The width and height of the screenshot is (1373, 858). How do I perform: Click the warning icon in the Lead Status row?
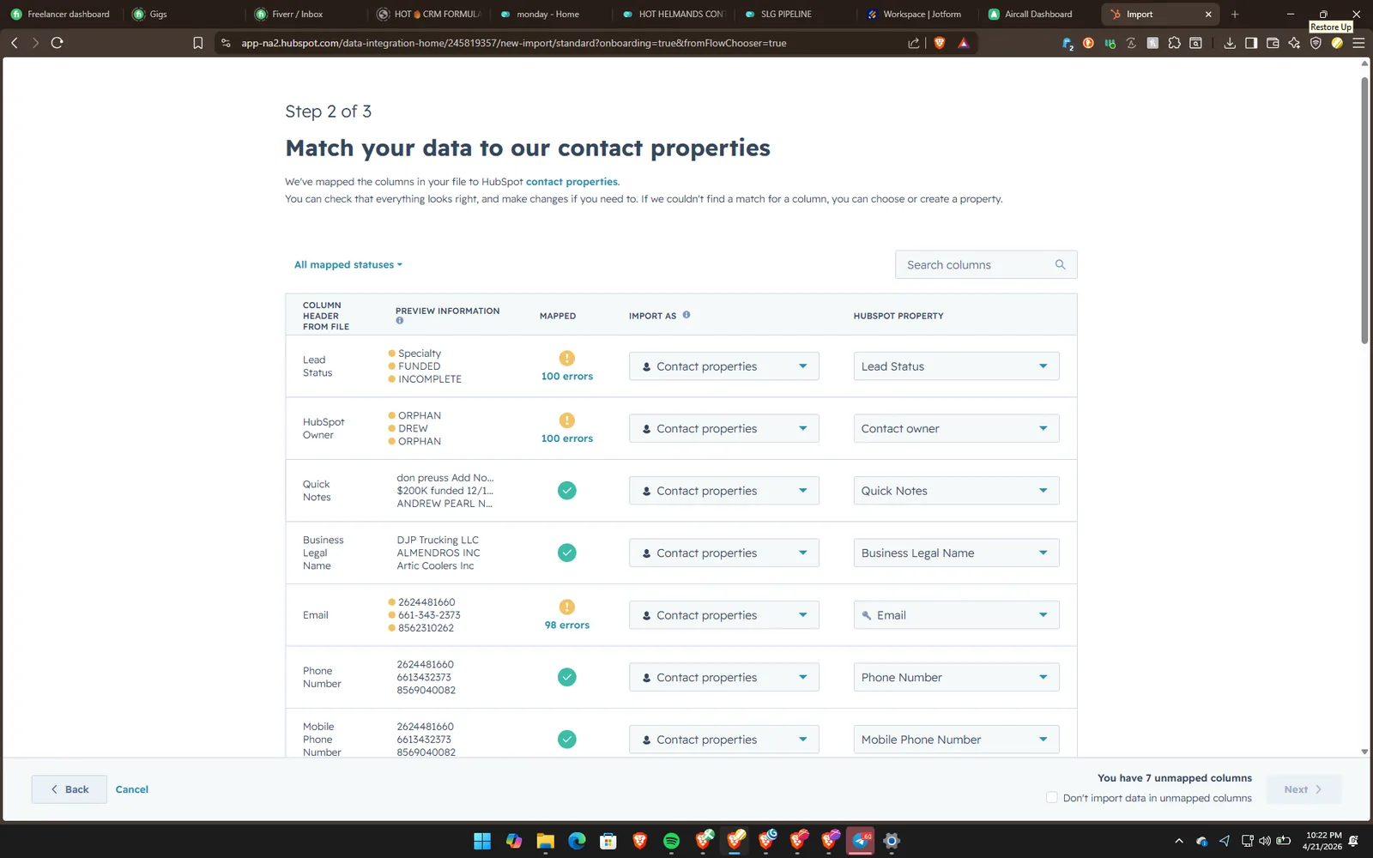tap(567, 358)
